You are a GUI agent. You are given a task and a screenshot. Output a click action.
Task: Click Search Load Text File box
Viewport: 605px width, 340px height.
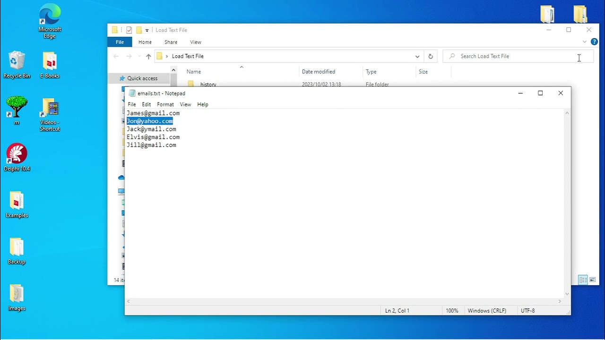tap(518, 56)
